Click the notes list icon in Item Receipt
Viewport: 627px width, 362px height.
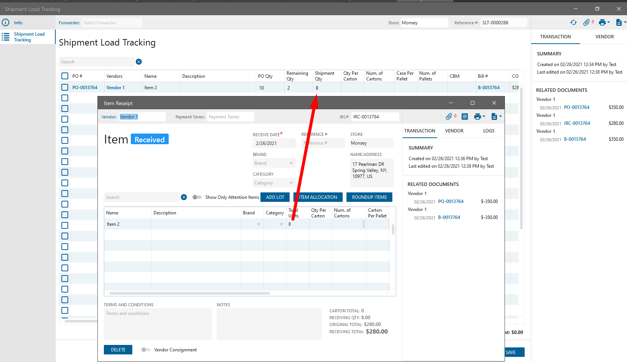pyautogui.click(x=465, y=116)
